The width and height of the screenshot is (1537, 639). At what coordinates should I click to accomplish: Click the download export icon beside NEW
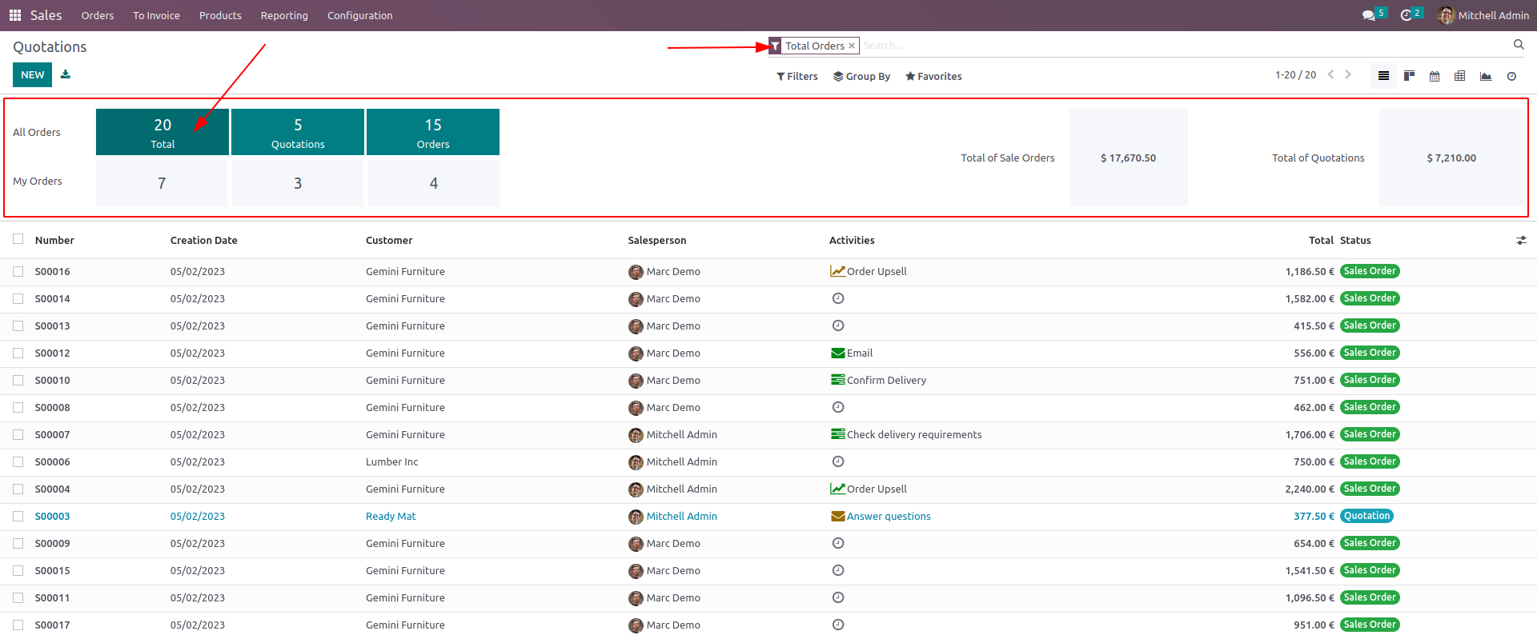pos(66,74)
